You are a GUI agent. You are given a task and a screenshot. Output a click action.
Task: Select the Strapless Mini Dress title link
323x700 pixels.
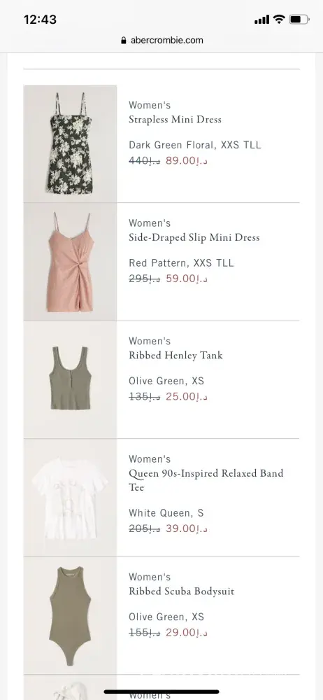tap(175, 120)
